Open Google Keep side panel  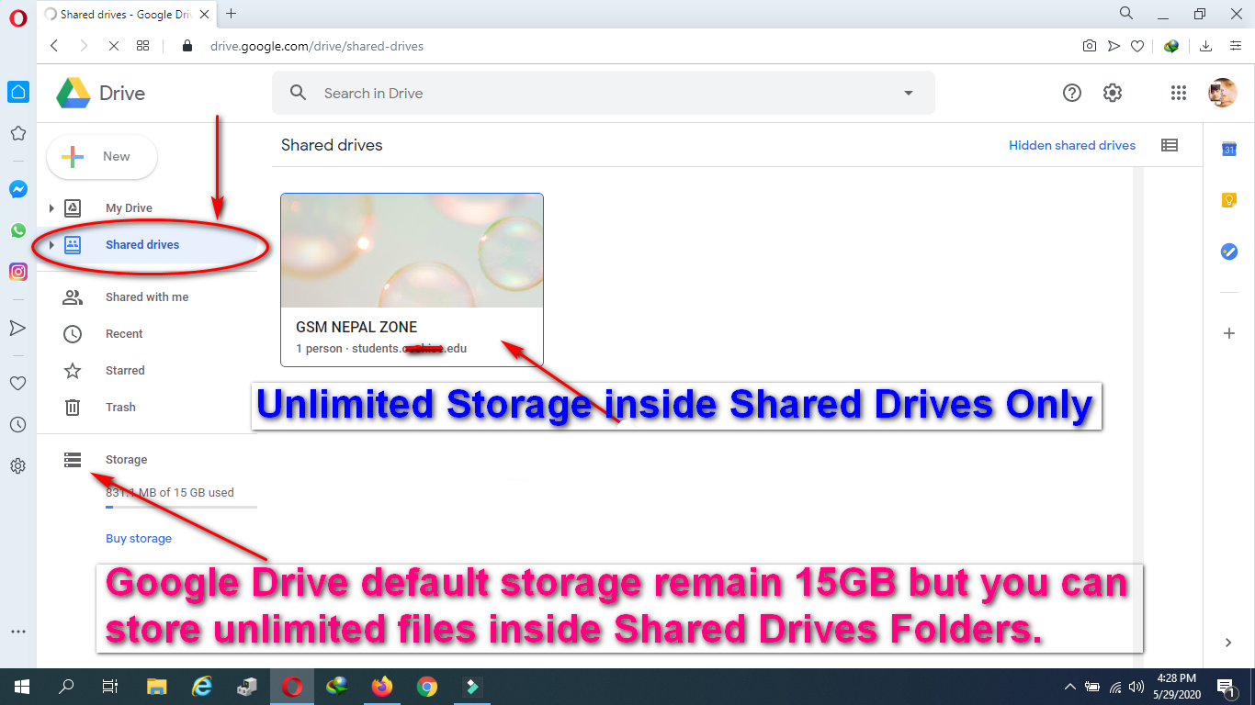[x=1229, y=200]
